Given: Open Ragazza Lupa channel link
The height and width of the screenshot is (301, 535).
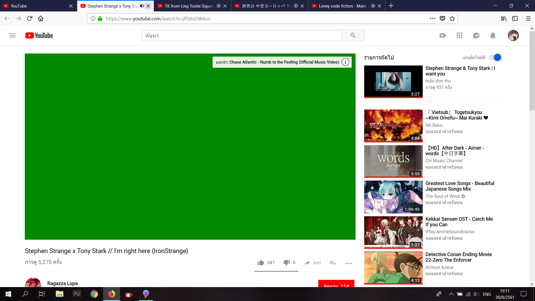Looking at the screenshot, I should pos(62,283).
